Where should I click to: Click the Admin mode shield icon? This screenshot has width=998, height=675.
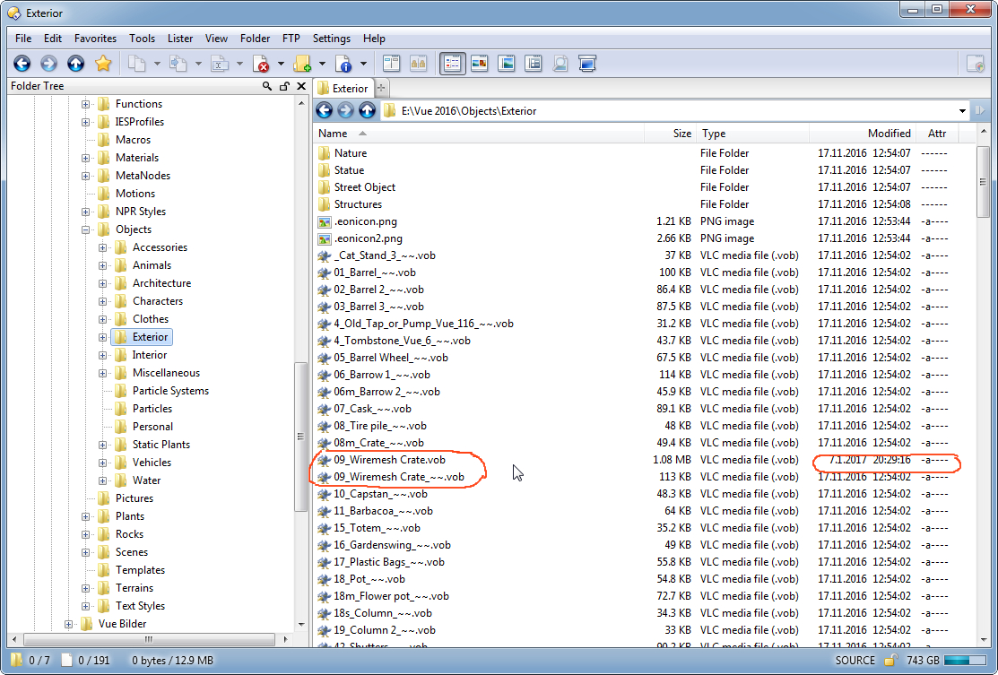coord(975,64)
